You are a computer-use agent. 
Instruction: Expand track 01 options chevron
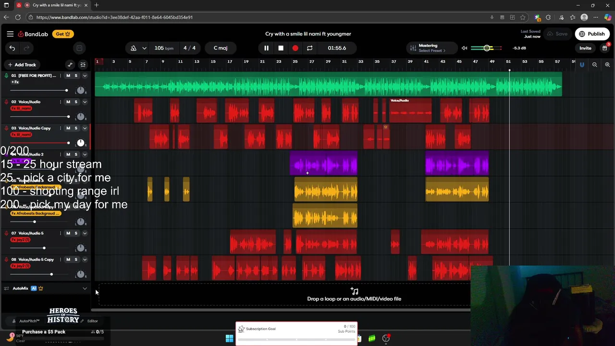pyautogui.click(x=85, y=75)
